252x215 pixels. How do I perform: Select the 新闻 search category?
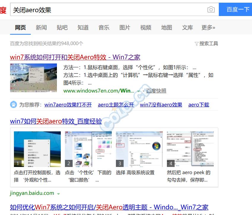(41, 27)
